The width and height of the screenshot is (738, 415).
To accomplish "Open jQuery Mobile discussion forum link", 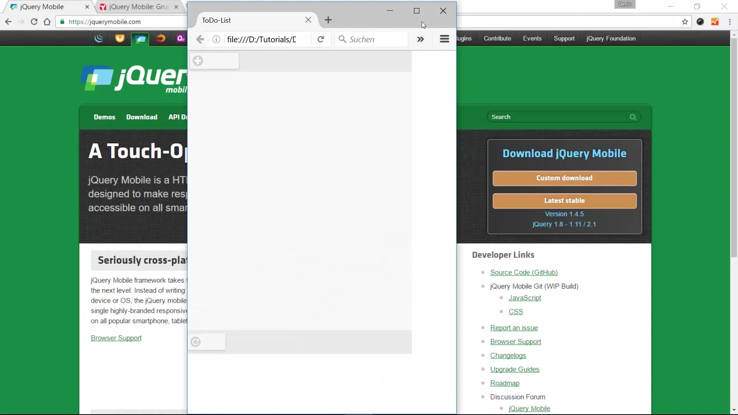I will tap(529, 408).
